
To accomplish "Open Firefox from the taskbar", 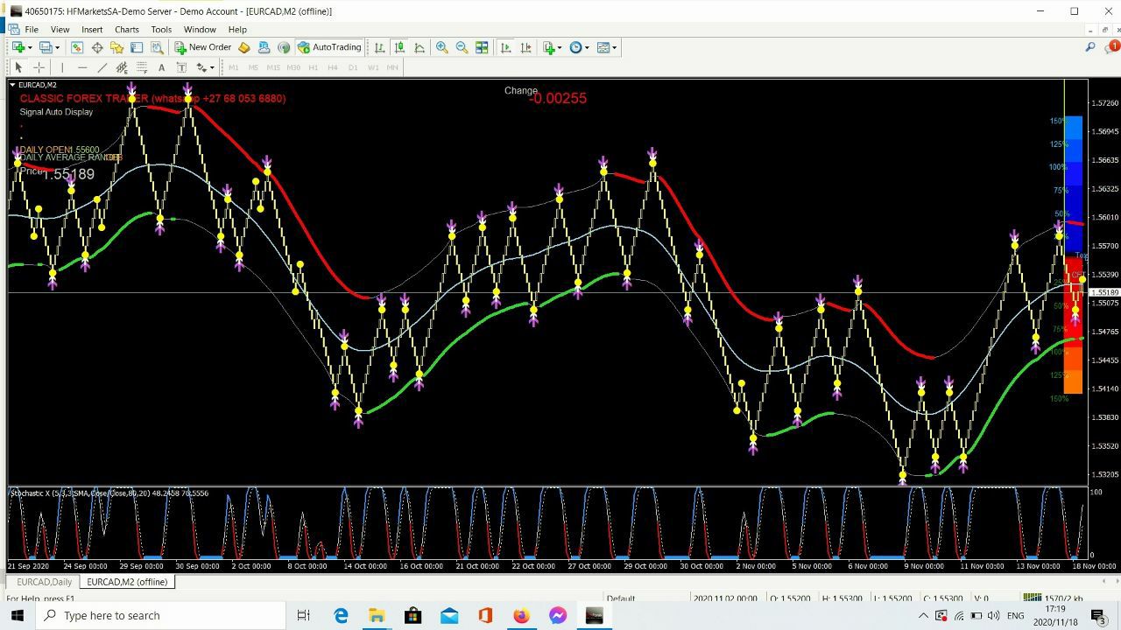I will click(521, 616).
